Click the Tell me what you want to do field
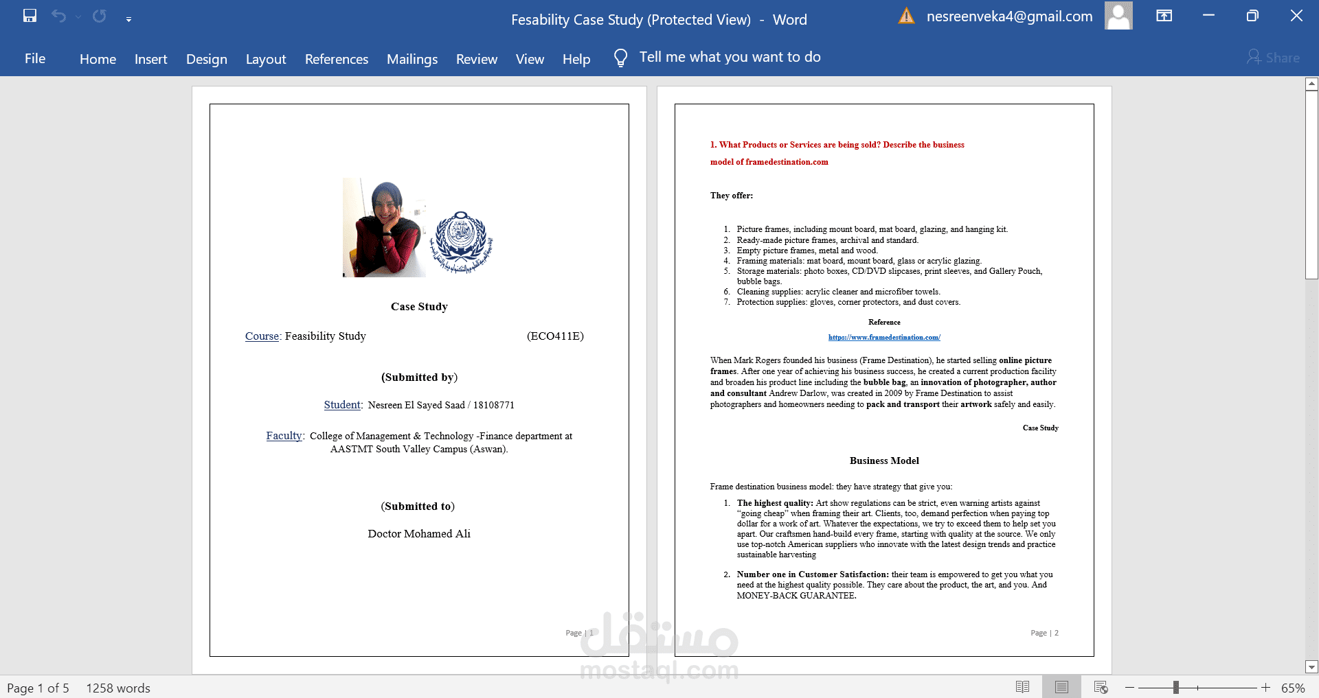Image resolution: width=1319 pixels, height=698 pixels. (x=730, y=57)
